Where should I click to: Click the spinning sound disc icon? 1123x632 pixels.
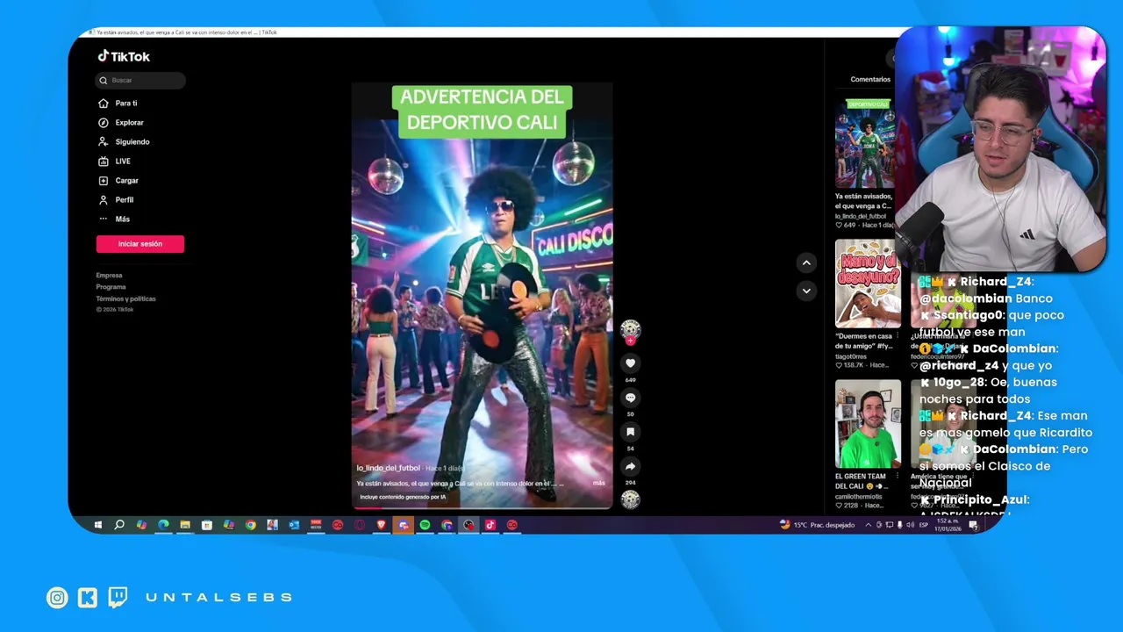pyautogui.click(x=630, y=499)
